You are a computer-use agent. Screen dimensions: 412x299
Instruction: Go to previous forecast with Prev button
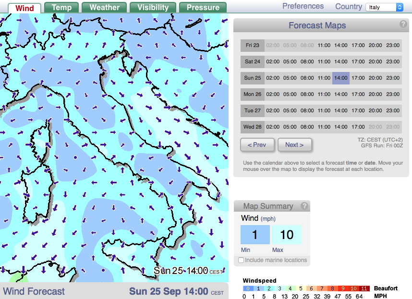tap(257, 145)
